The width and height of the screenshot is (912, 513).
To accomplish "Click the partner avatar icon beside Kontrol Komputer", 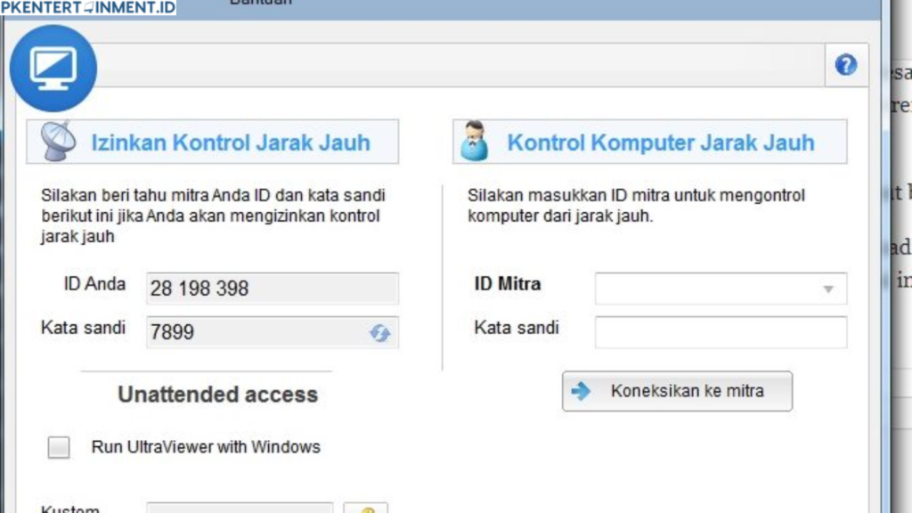I will click(x=474, y=142).
